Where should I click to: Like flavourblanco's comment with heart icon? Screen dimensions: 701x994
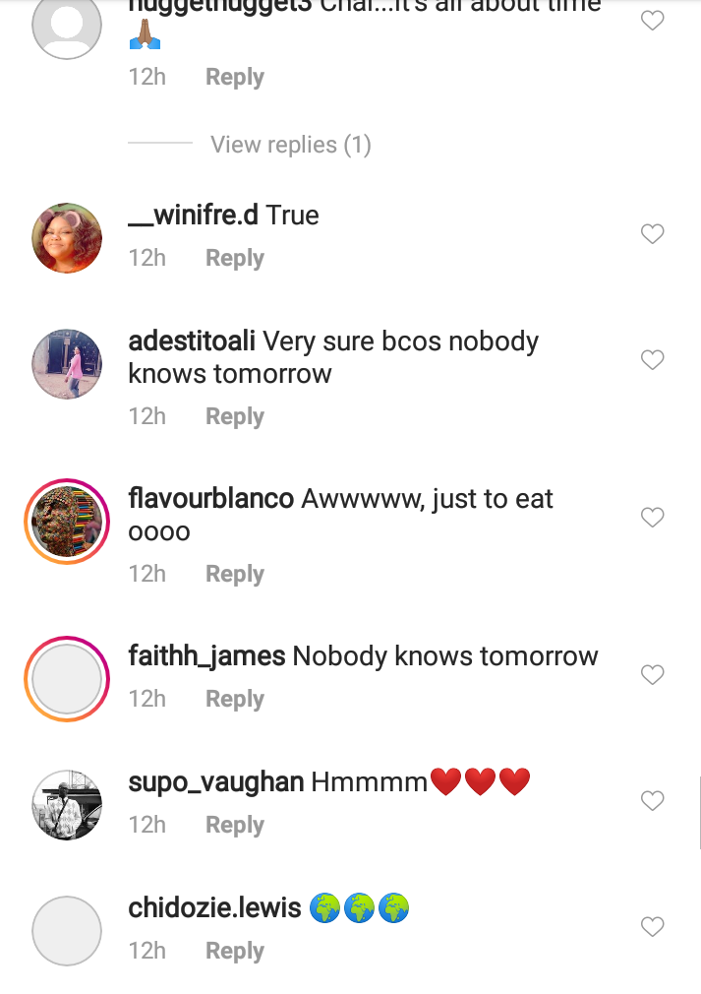coord(653,518)
